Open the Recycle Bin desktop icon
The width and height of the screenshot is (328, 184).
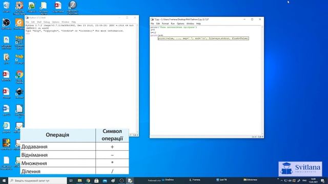pos(7,6)
